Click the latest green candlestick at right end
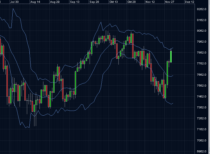 [171, 57]
